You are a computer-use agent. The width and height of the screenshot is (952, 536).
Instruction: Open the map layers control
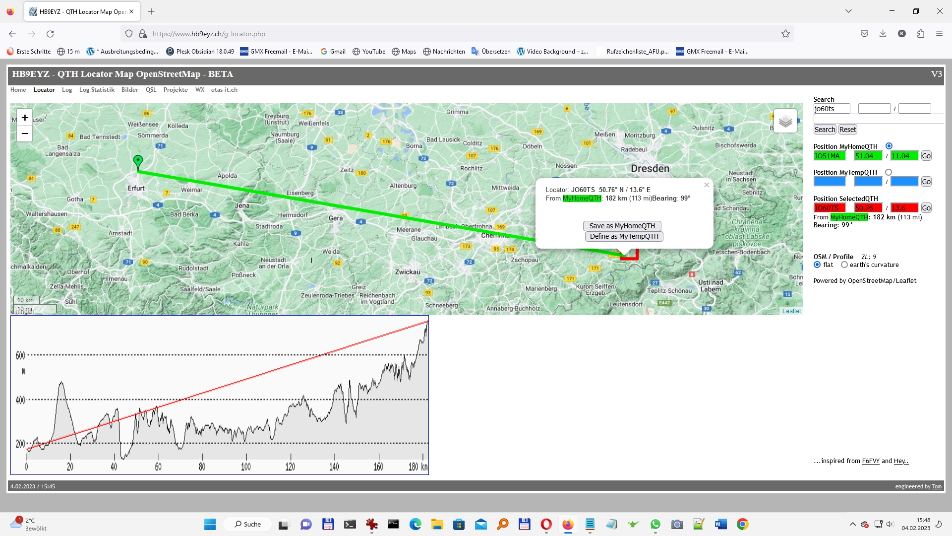click(785, 121)
